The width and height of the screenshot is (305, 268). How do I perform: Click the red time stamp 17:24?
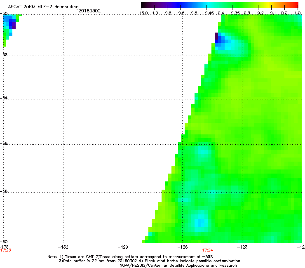point(208,250)
